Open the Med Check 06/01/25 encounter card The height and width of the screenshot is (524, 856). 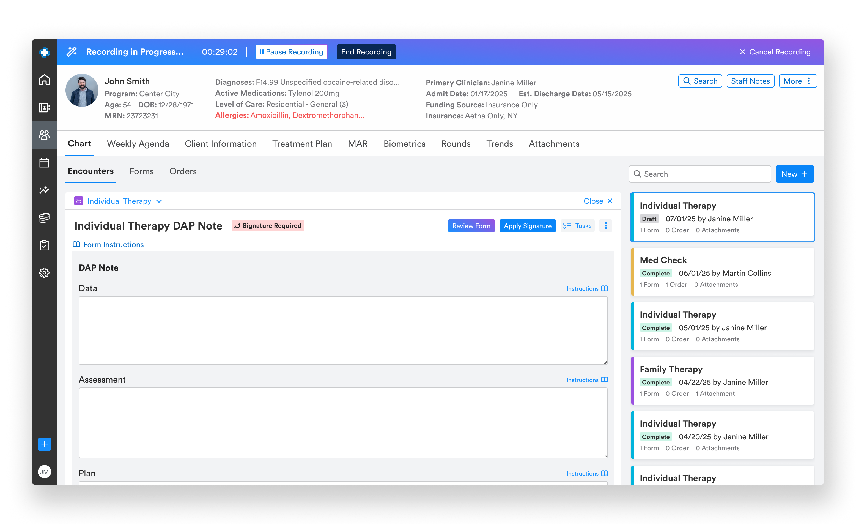point(722,271)
